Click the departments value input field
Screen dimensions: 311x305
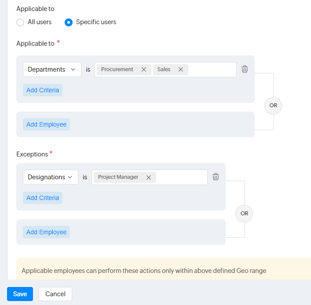coord(212,69)
